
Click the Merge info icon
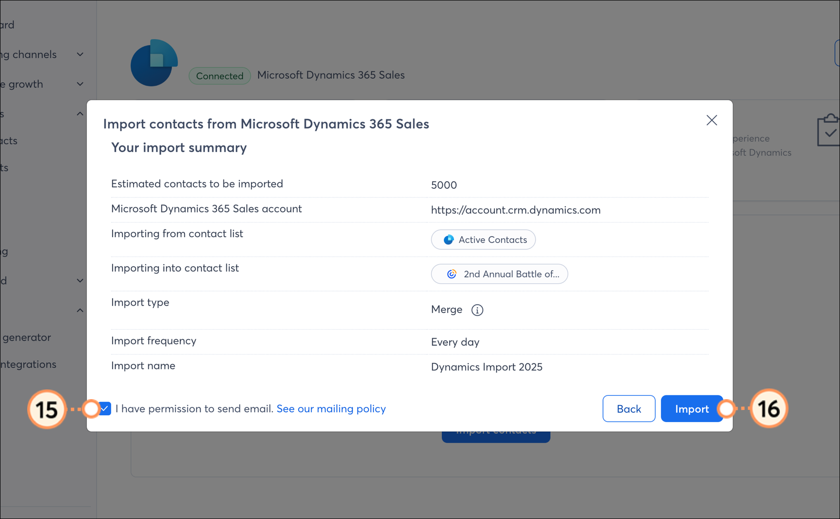[x=477, y=310]
